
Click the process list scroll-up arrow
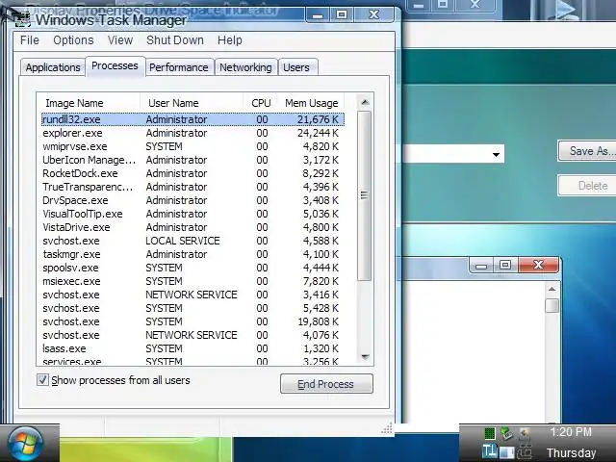[x=365, y=102]
